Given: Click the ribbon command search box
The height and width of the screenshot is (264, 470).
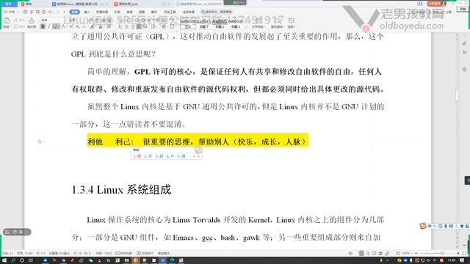Looking at the screenshot, I should coord(218,12).
